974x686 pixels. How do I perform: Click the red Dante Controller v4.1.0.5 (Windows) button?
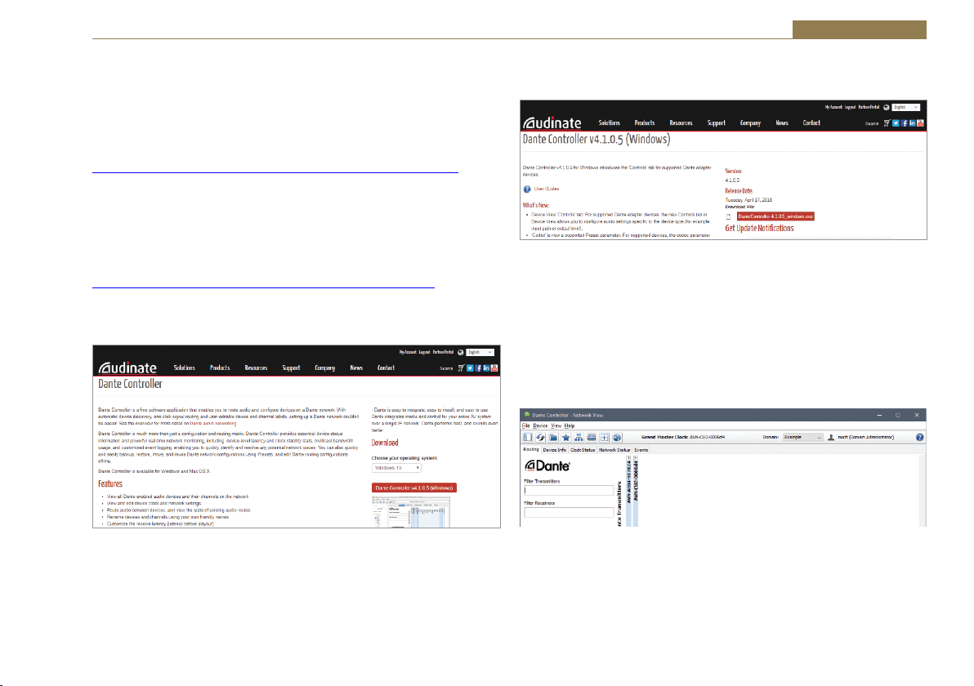coord(413,488)
